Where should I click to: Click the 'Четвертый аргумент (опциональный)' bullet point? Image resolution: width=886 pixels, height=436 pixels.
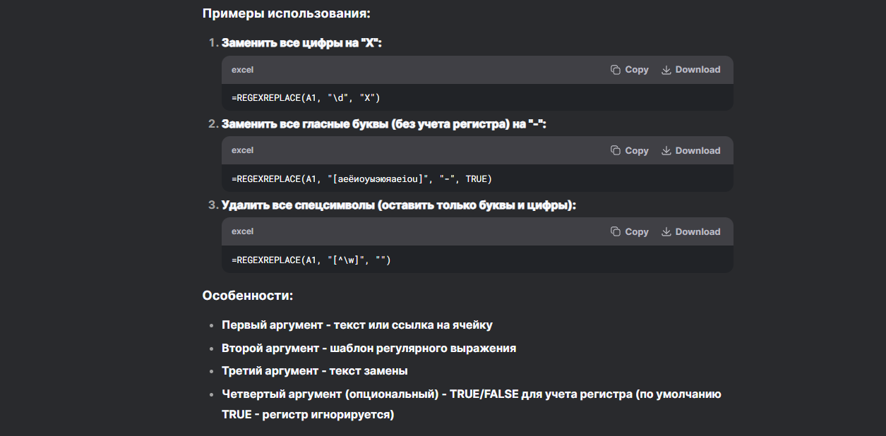(x=471, y=394)
